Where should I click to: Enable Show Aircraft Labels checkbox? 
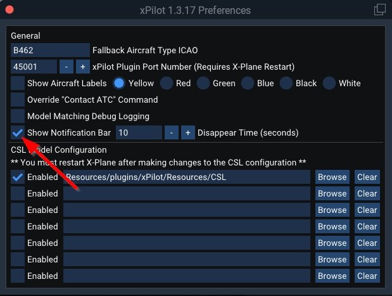18,83
